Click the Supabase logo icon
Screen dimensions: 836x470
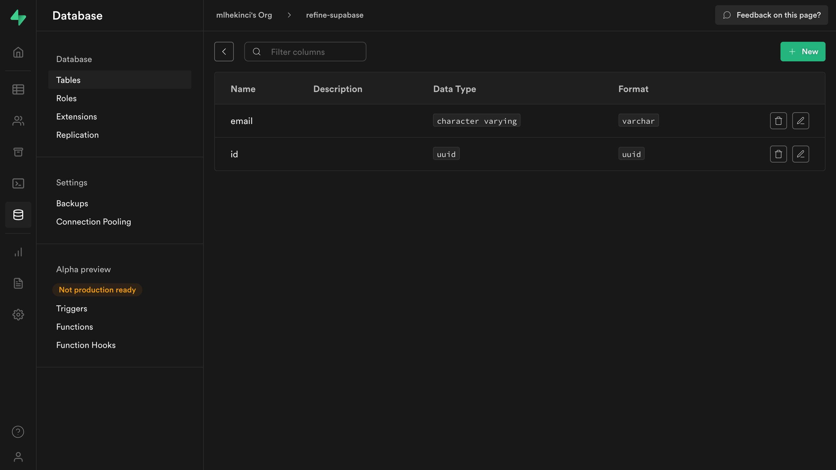coord(18,17)
